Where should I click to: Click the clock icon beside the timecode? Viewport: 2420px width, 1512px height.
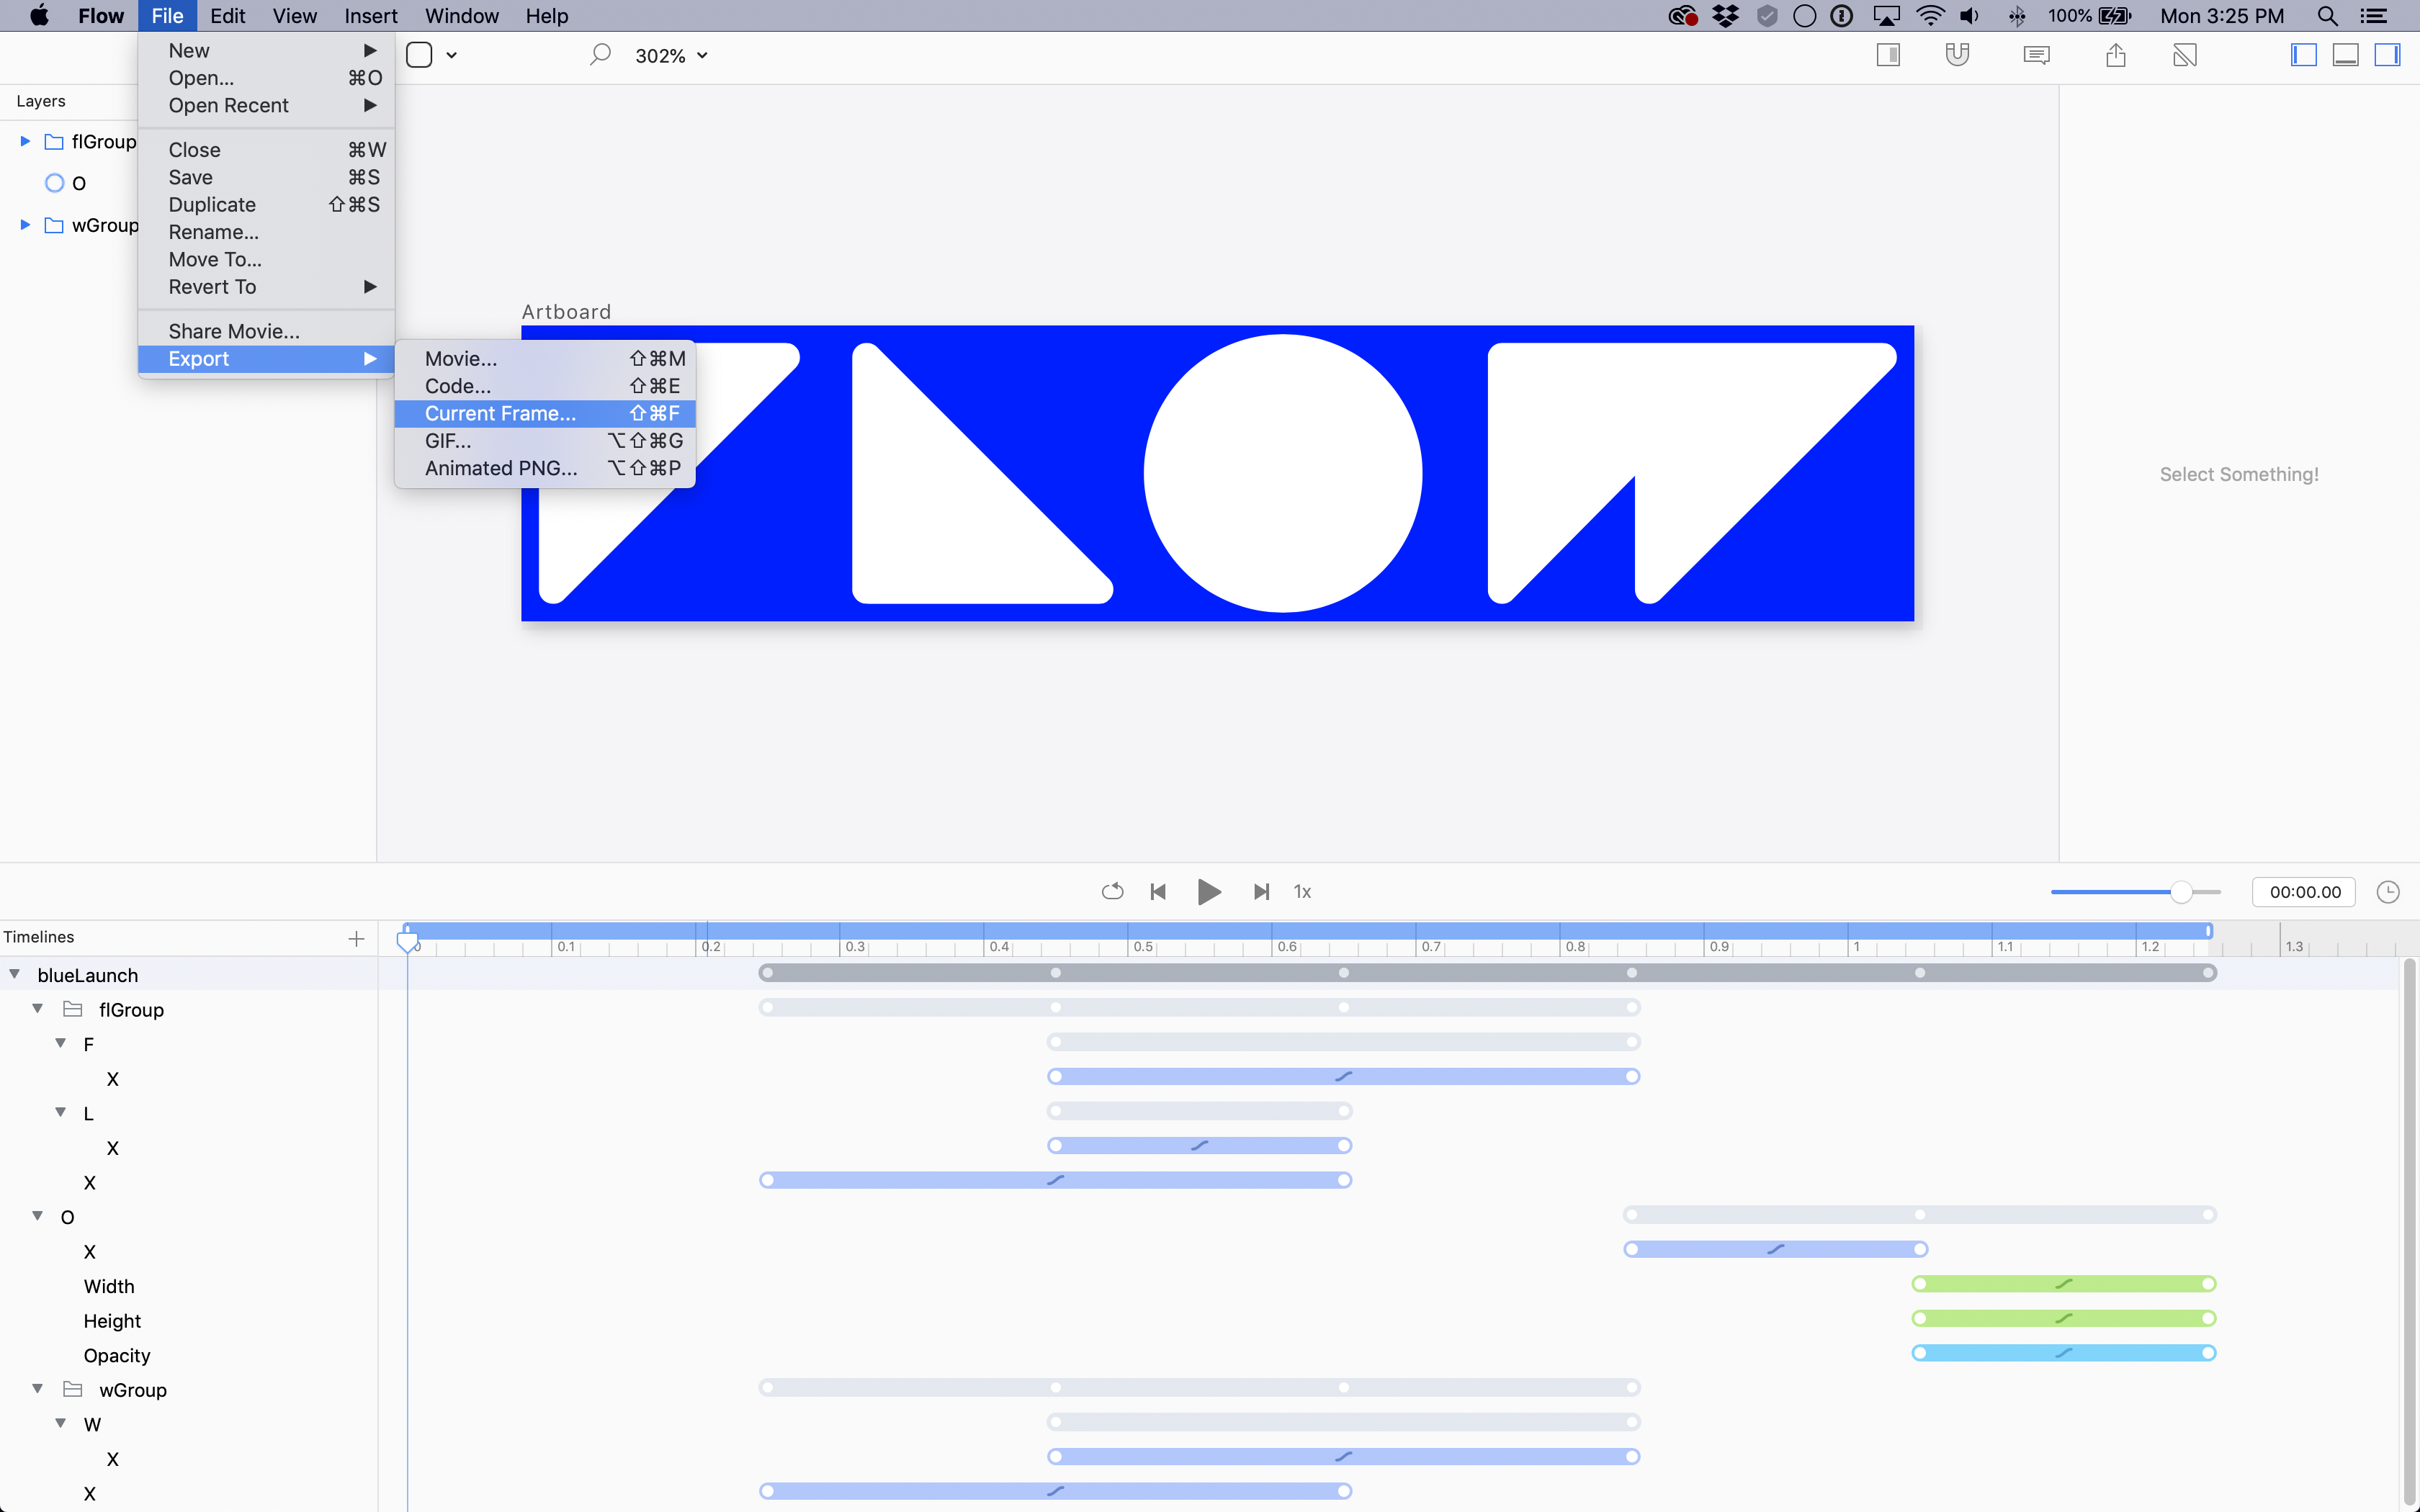(x=2390, y=891)
